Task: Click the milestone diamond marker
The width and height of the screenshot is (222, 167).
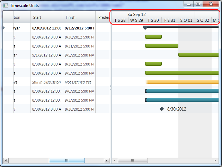Action: pos(162,109)
